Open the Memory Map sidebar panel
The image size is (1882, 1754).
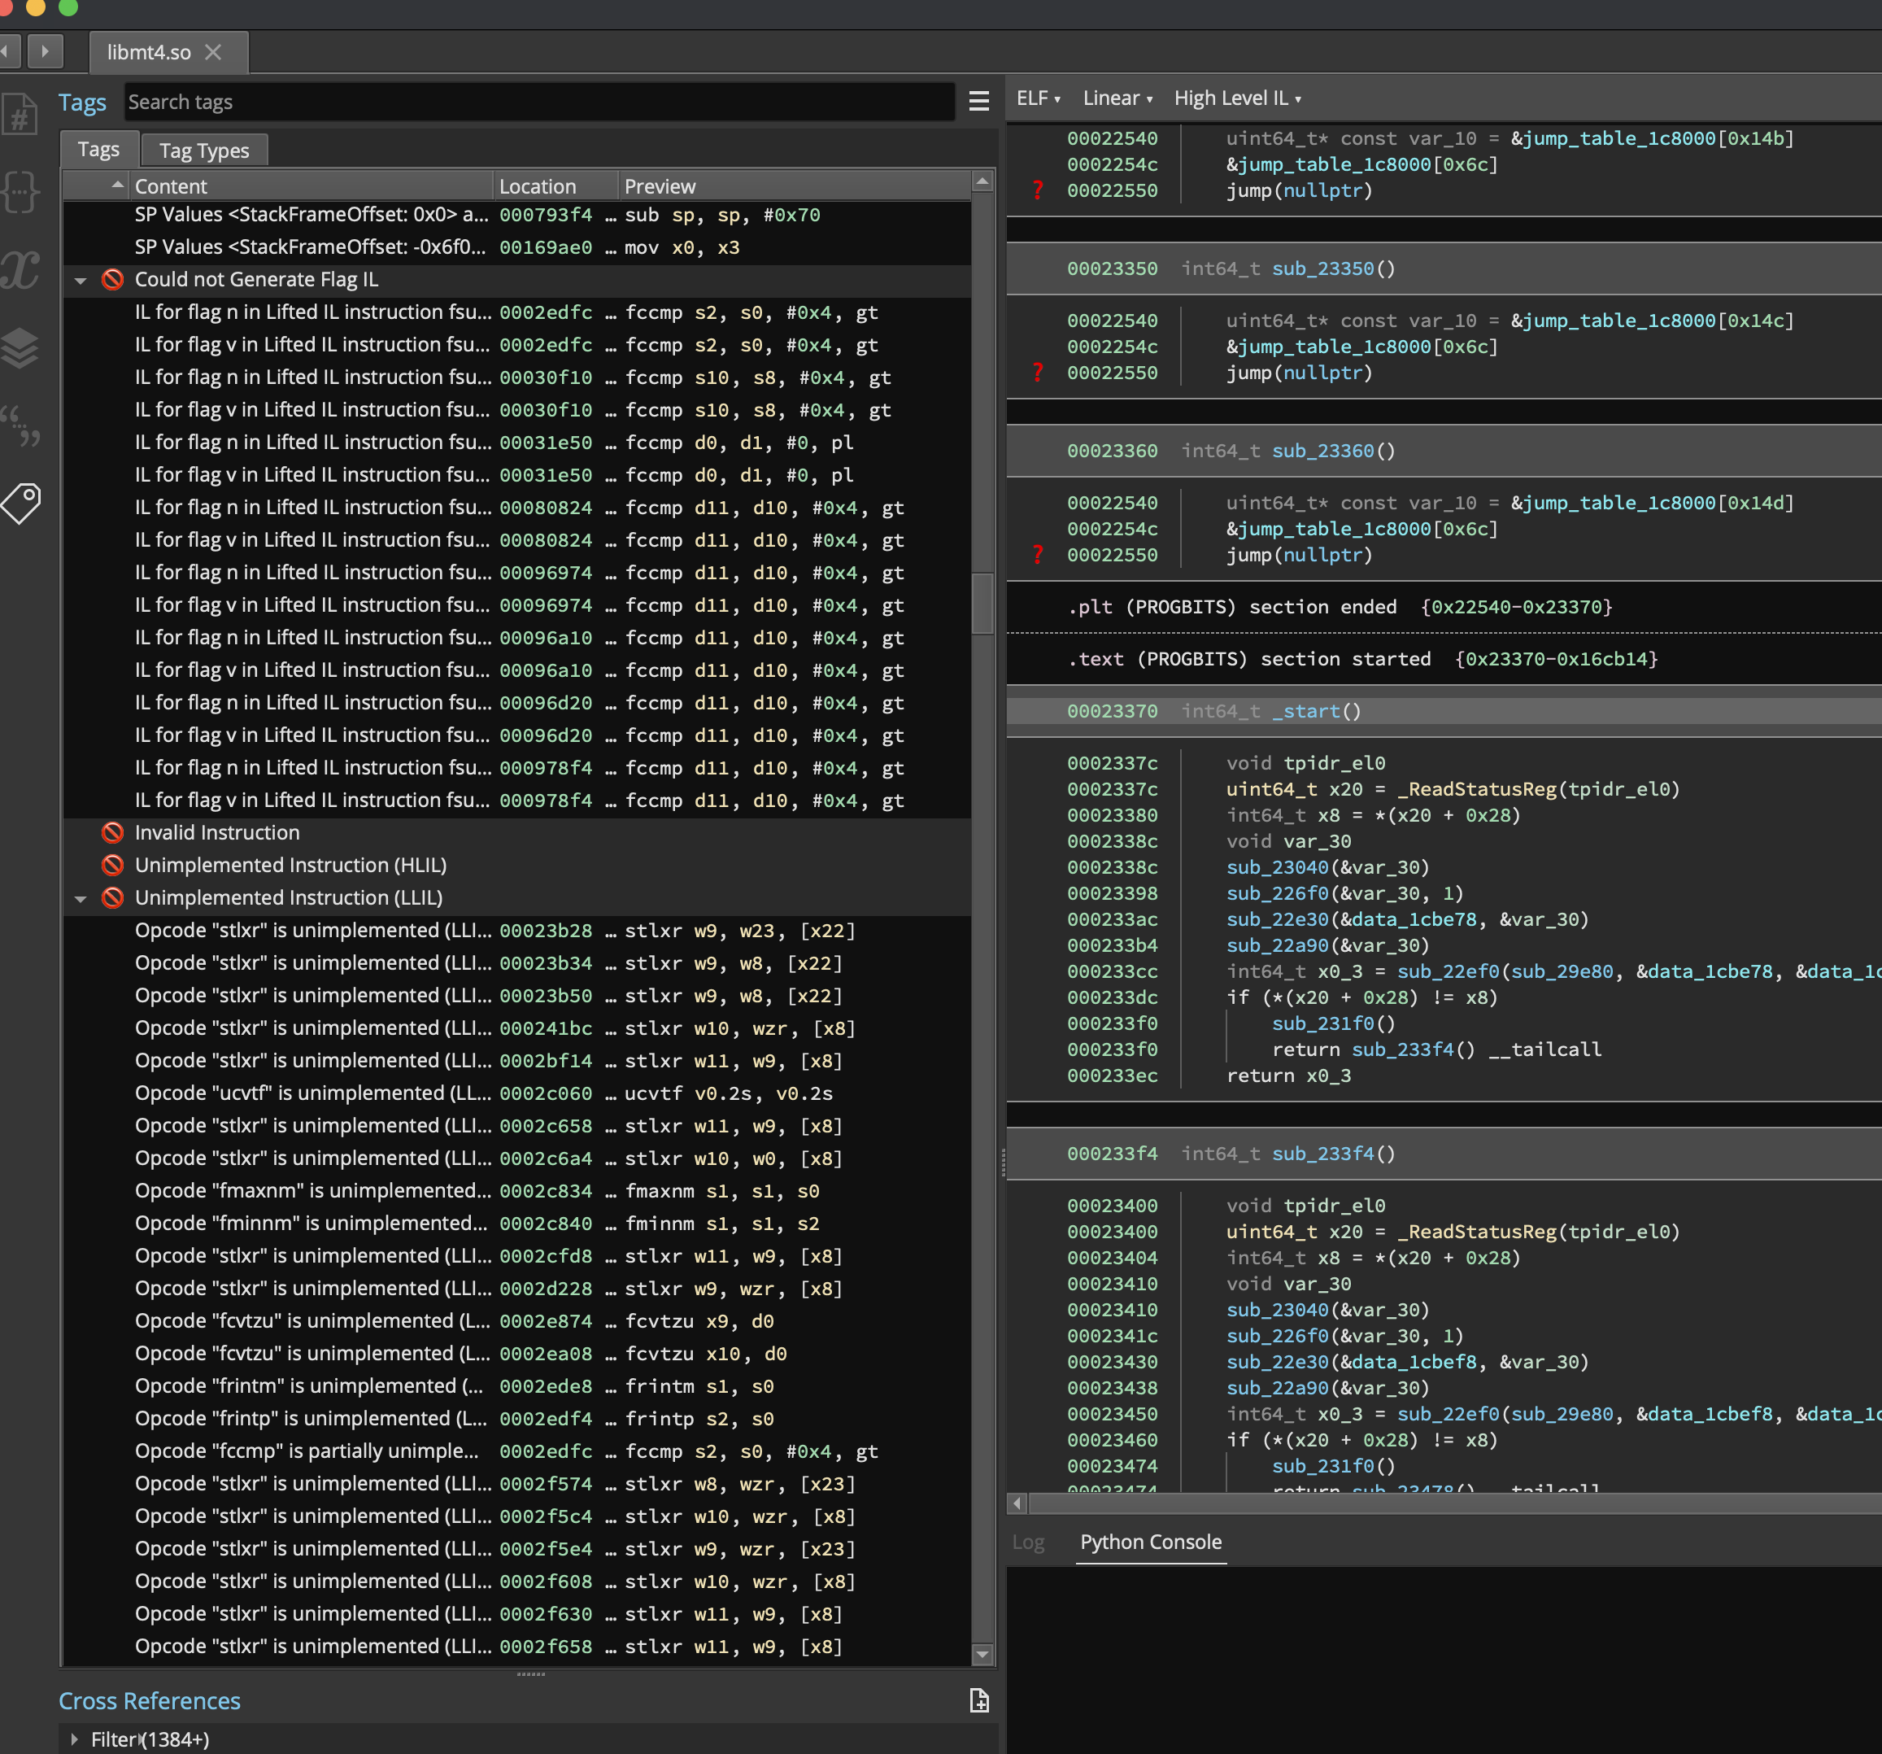pyautogui.click(x=21, y=347)
